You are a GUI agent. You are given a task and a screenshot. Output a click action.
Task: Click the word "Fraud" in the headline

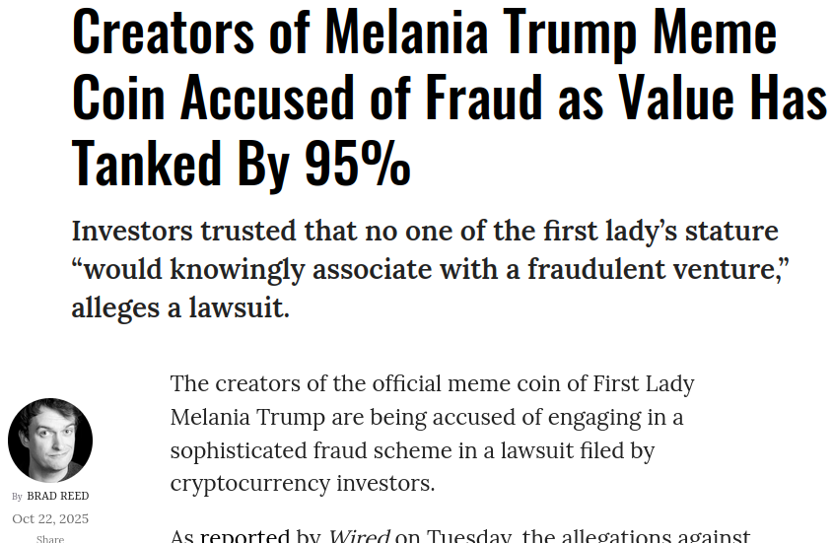(x=484, y=98)
